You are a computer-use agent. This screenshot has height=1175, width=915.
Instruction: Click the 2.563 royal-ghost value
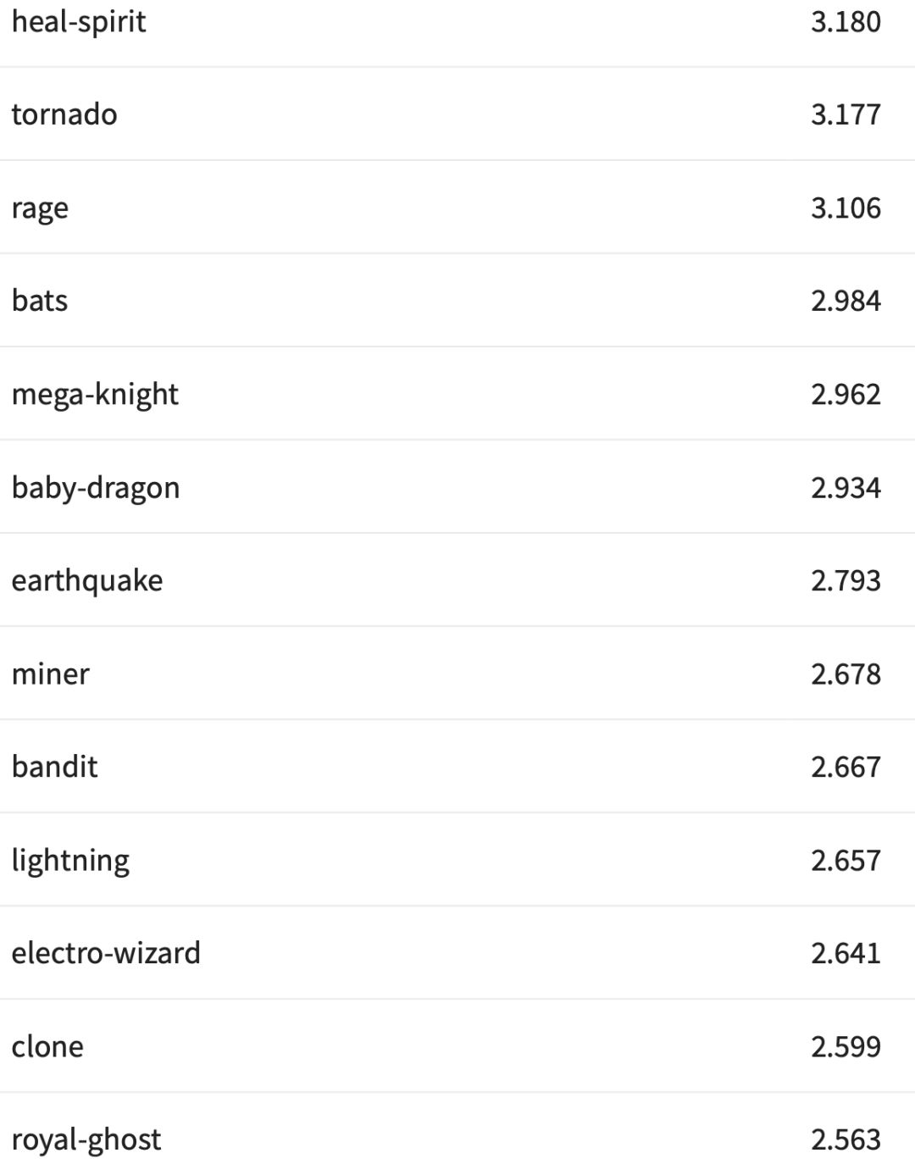[846, 1140]
